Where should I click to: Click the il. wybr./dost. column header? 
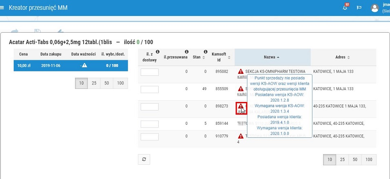(113, 54)
